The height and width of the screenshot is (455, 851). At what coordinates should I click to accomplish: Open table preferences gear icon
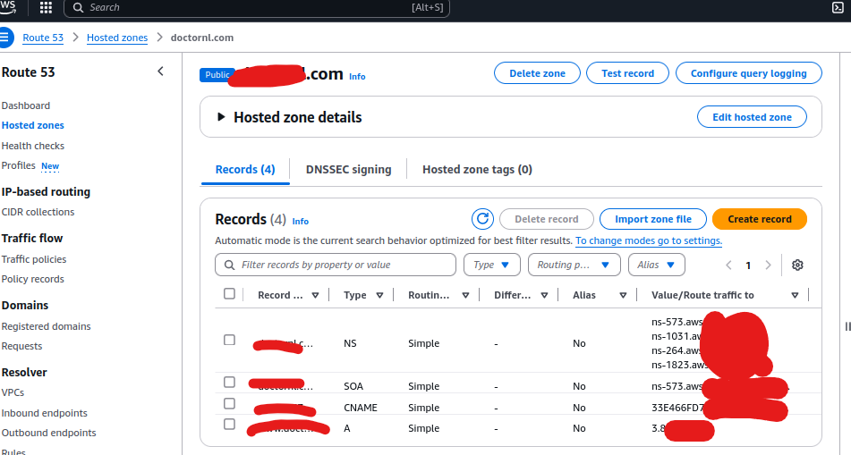(x=797, y=265)
